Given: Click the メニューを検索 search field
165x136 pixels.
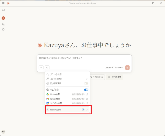Looking at the screenshot, I should pyautogui.click(x=67, y=75).
